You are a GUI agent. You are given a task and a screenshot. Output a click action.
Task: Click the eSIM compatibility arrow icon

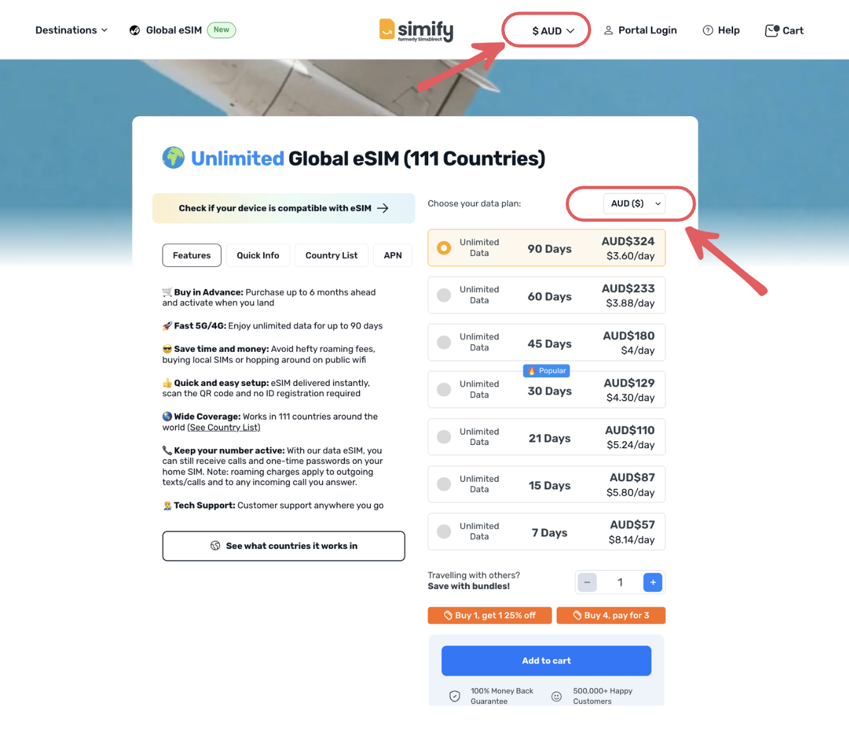click(383, 208)
